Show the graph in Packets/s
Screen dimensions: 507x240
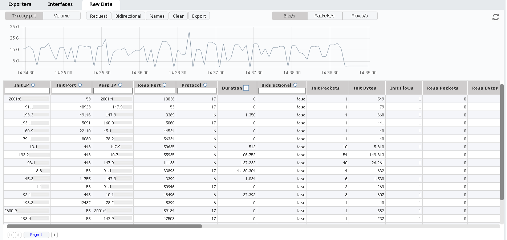[x=324, y=16]
